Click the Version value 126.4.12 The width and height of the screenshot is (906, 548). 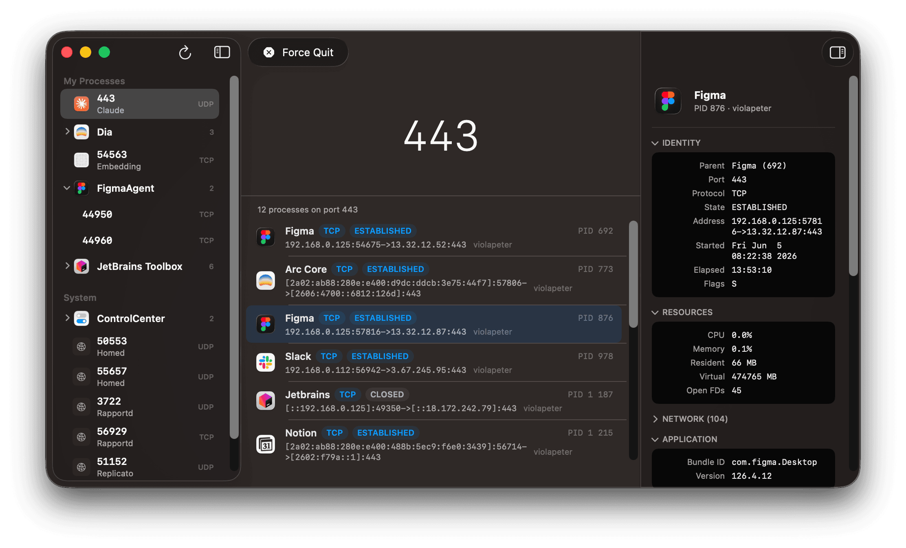click(752, 476)
